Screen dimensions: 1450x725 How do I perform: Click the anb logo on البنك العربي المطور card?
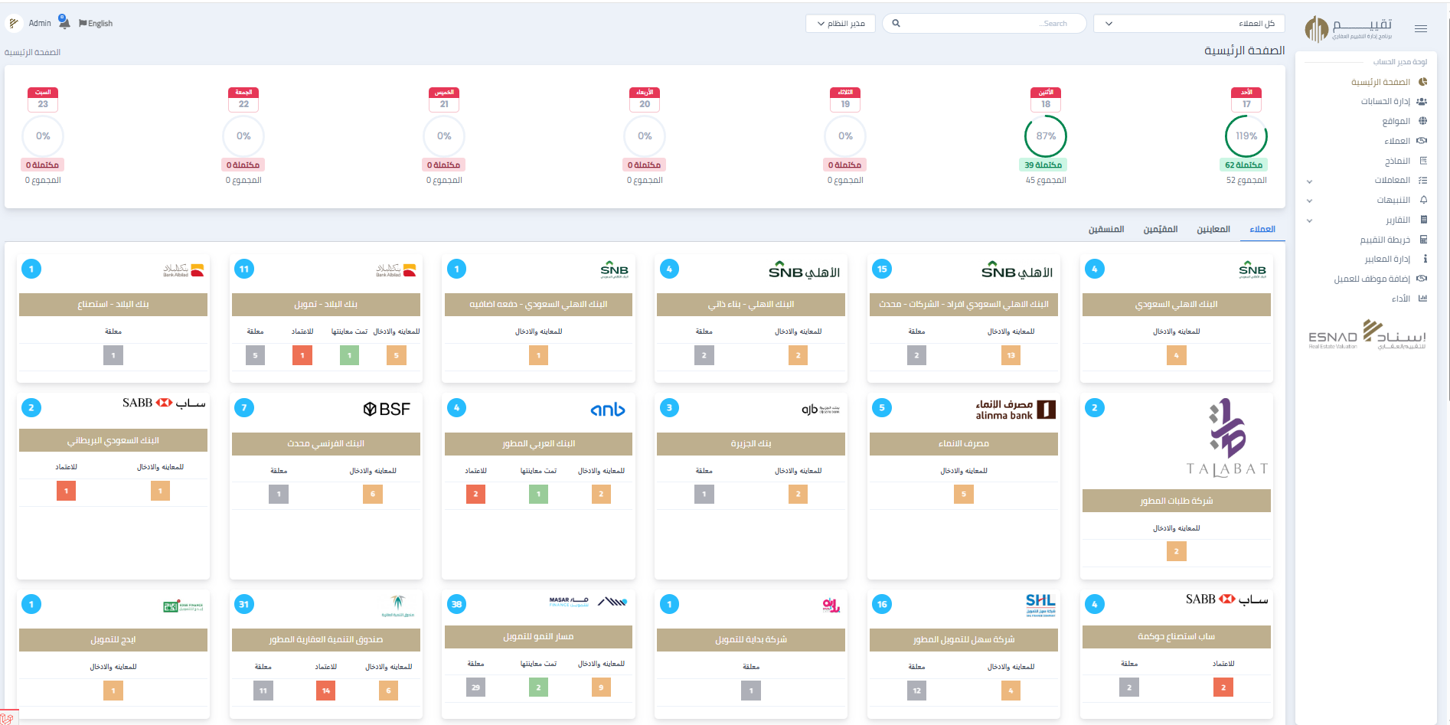pyautogui.click(x=608, y=410)
